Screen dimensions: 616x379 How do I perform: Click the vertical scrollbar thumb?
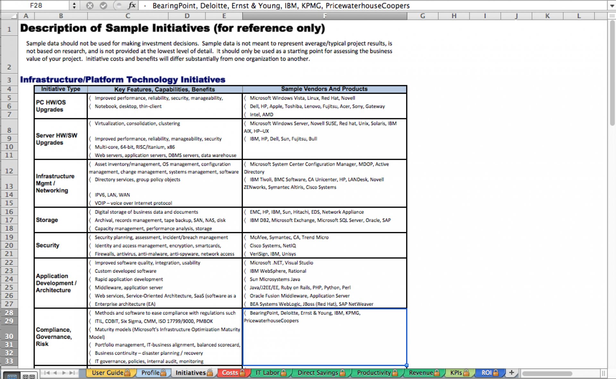coord(612,73)
